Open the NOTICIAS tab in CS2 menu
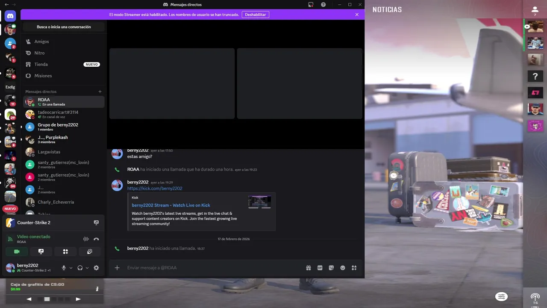Screen dimensions: 547x308 click(387, 9)
